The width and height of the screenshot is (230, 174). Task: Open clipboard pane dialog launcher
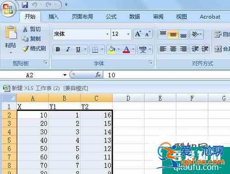coord(45,62)
